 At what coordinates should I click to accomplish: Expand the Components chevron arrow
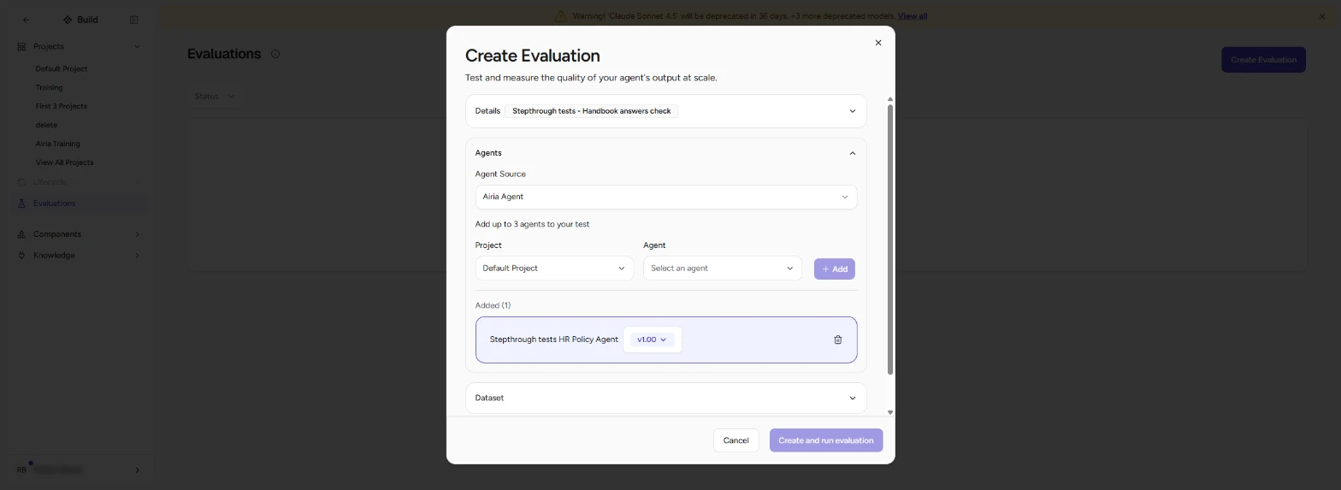(x=137, y=234)
